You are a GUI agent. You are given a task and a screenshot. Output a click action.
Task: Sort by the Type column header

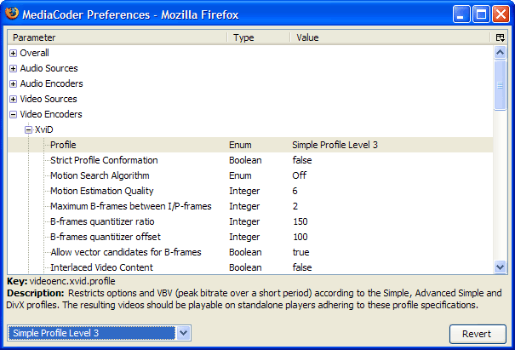click(x=259, y=37)
